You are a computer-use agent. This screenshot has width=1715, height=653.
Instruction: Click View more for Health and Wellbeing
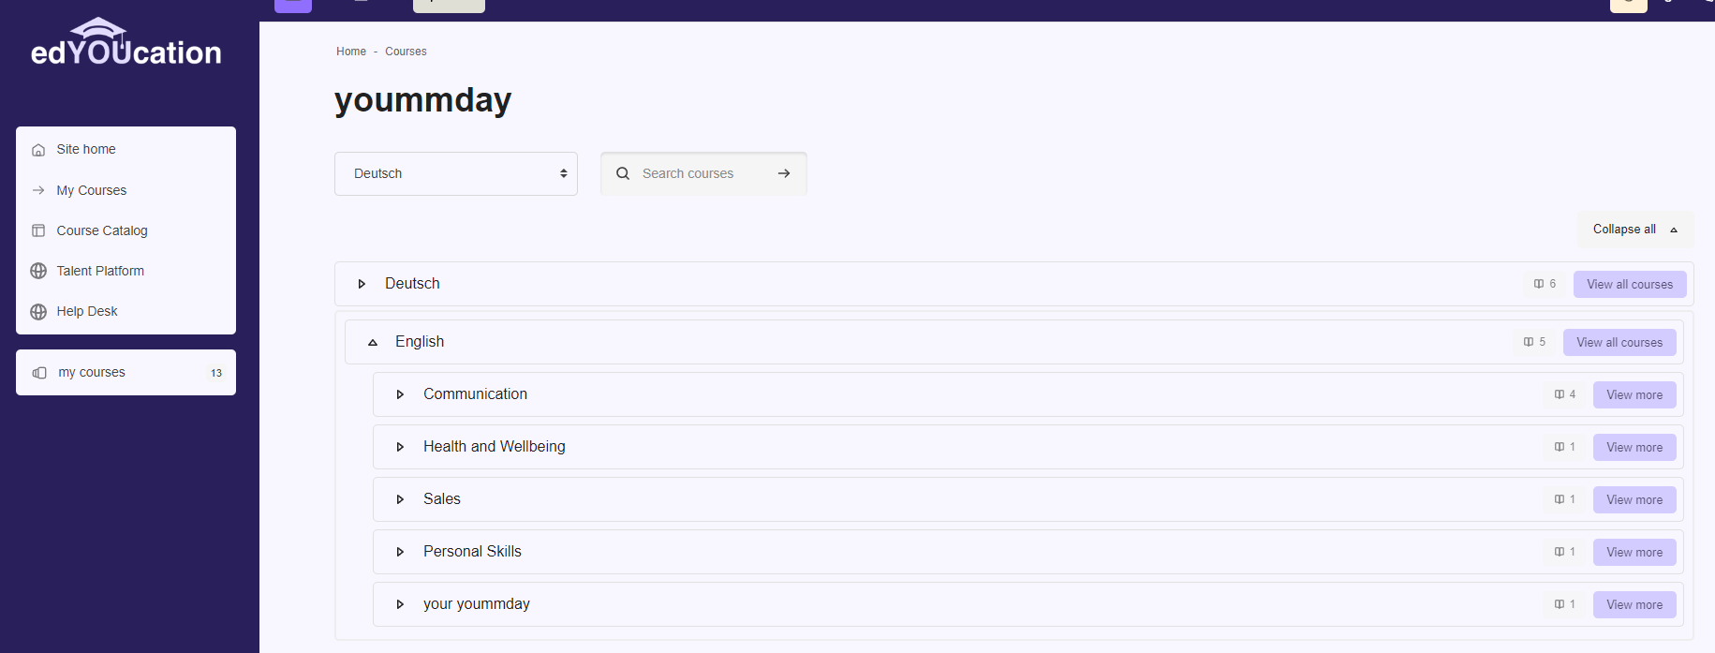coord(1634,447)
